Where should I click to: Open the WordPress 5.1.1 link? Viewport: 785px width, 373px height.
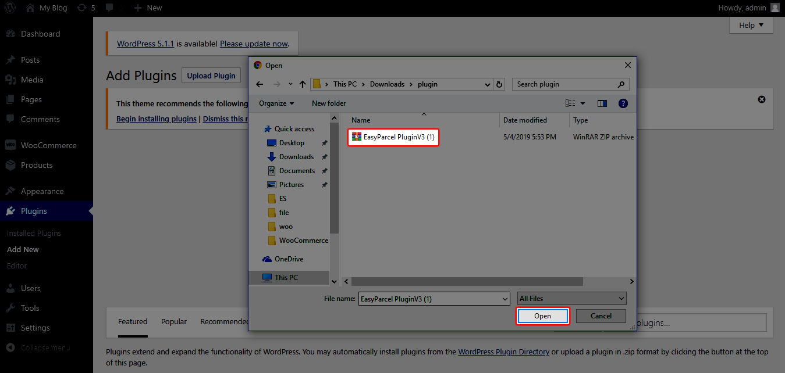(x=145, y=44)
